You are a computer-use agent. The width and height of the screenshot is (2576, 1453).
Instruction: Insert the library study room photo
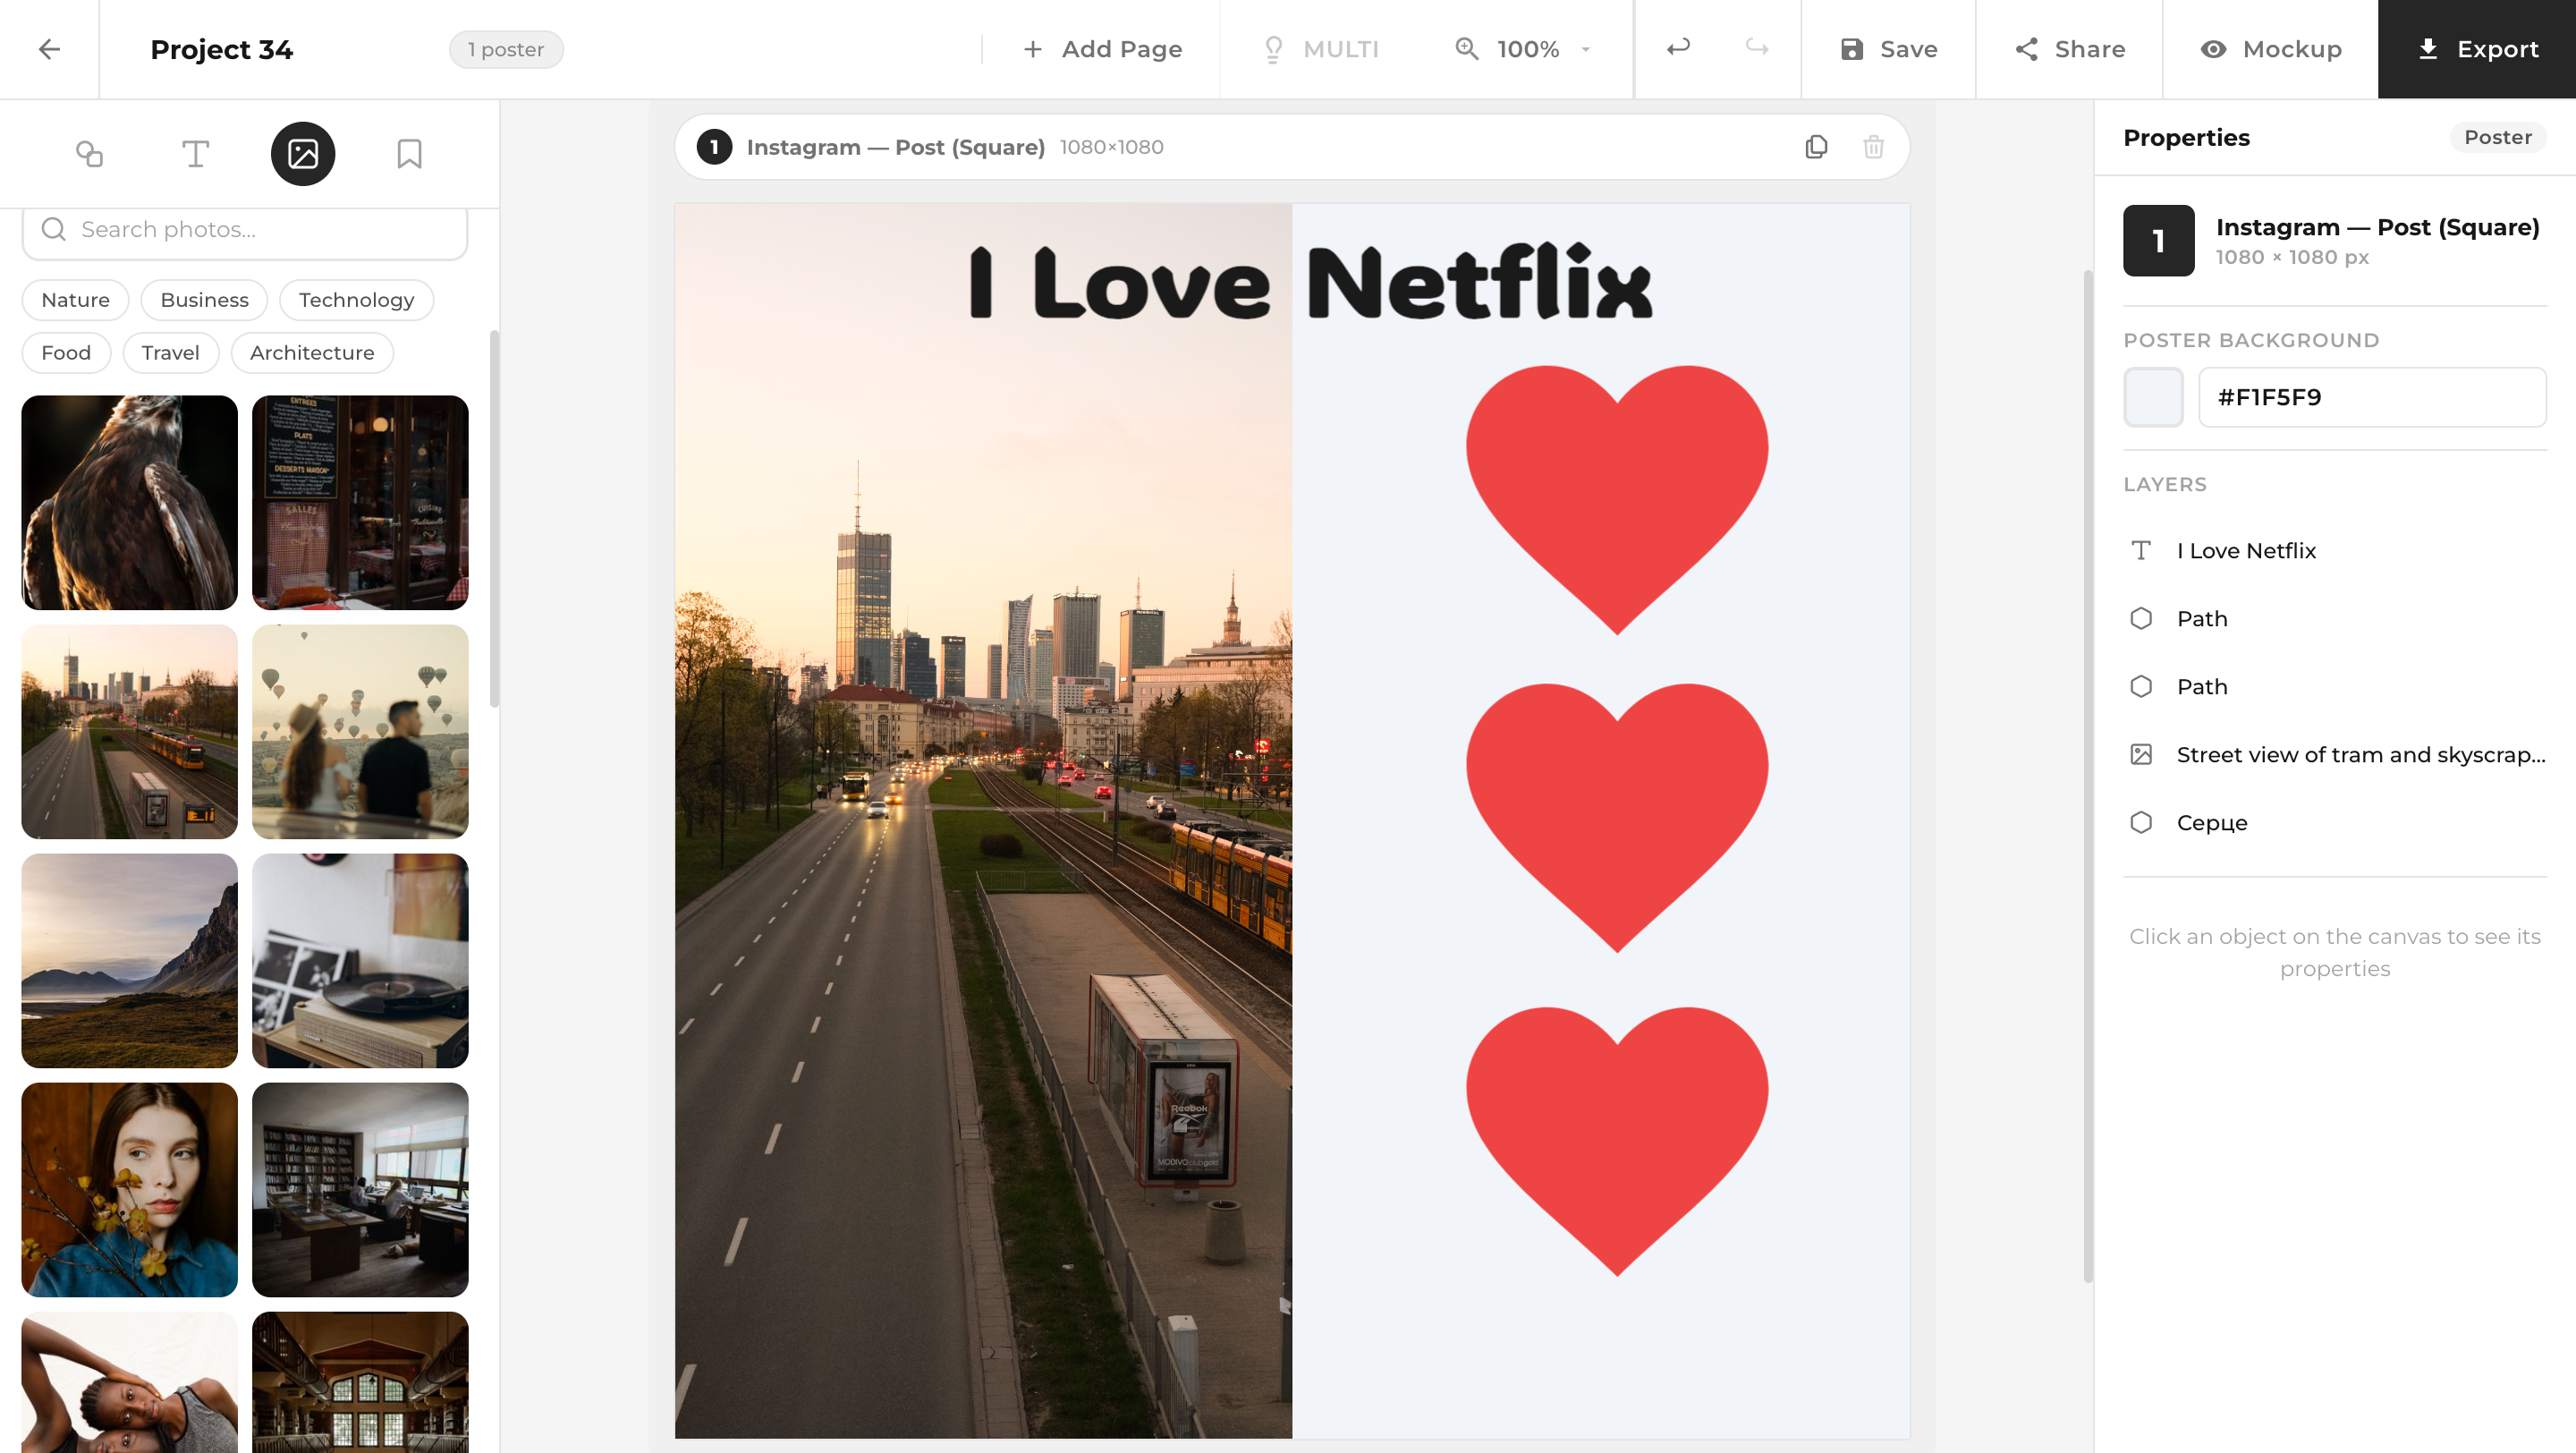tap(360, 1190)
